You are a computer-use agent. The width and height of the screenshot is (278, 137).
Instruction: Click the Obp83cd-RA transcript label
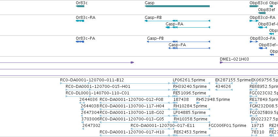(x=263, y=18)
